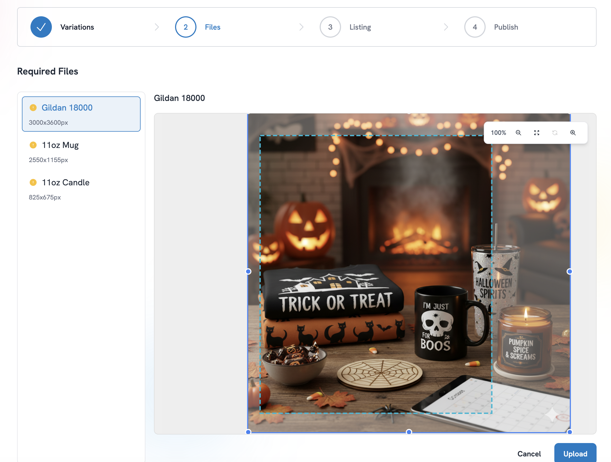
Task: Click the fit-to-screen expand arrows icon
Action: coord(536,133)
